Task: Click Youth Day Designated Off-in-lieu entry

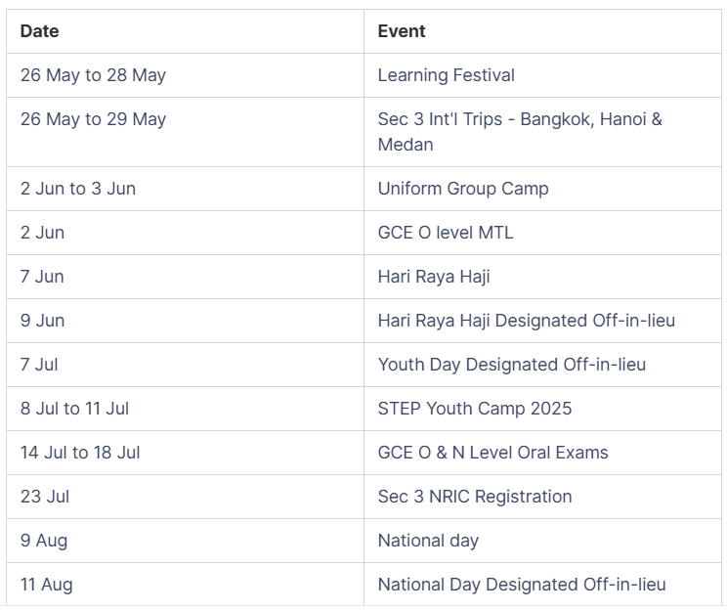Action: [x=512, y=365]
